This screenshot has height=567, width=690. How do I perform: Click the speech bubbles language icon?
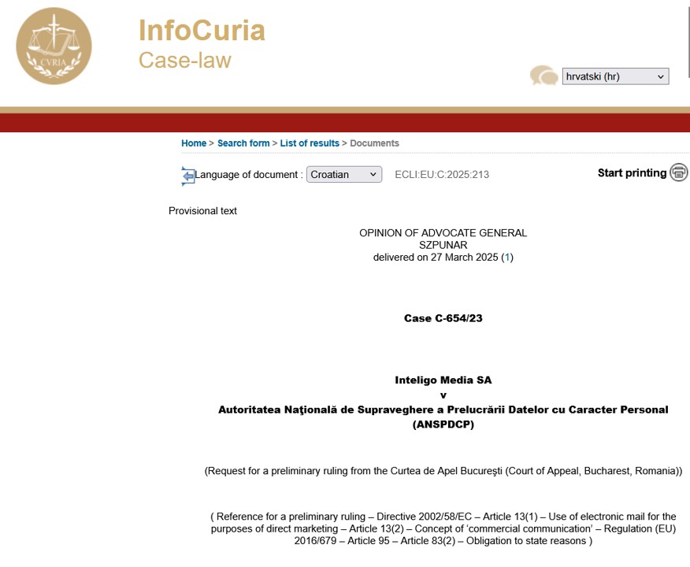[544, 76]
